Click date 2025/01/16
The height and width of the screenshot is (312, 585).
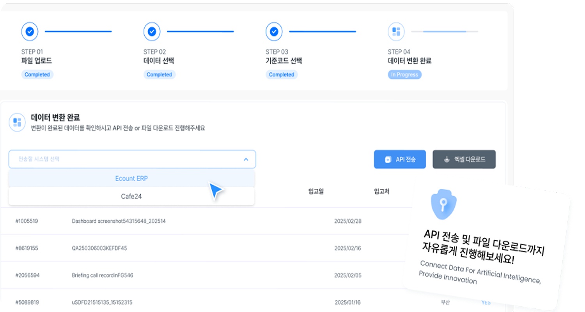point(348,302)
